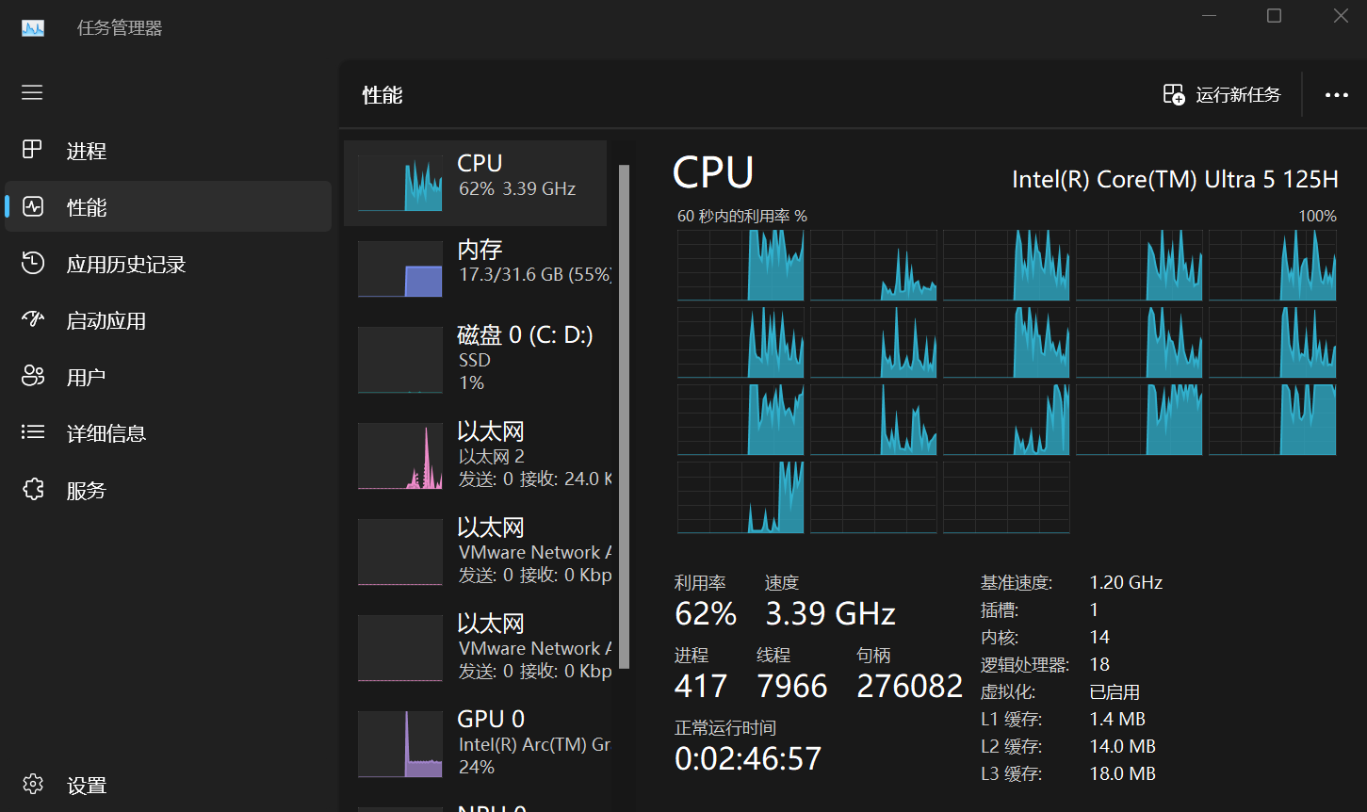Click the first logical processor graph
Image resolution: width=1367 pixels, height=812 pixels.
tap(740, 265)
